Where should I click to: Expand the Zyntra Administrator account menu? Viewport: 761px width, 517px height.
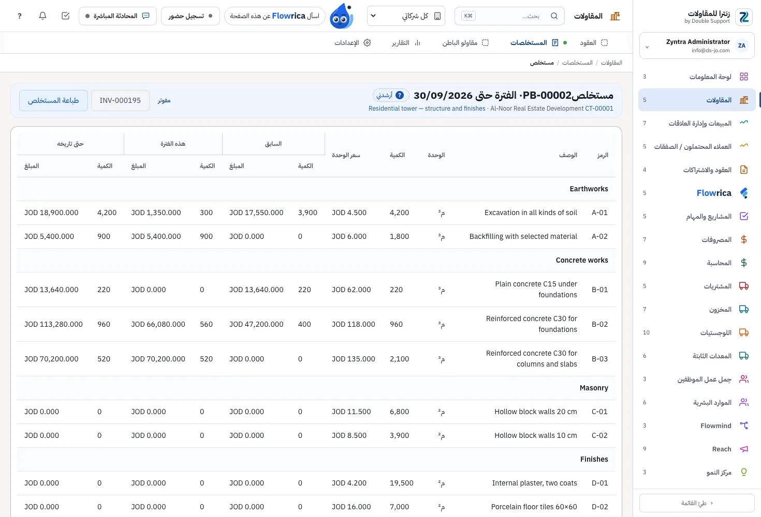[697, 46]
